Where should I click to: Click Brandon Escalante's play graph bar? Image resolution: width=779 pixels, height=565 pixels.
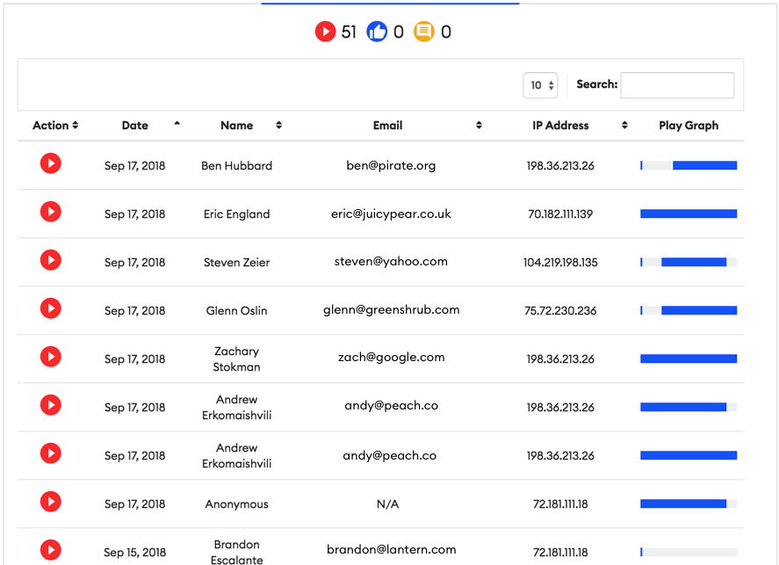click(x=689, y=552)
